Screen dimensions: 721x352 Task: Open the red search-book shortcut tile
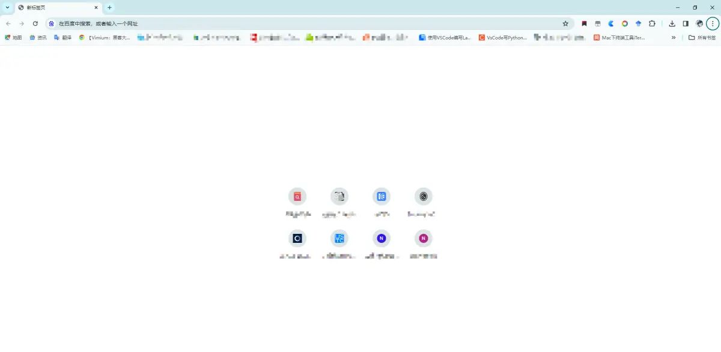[x=297, y=196]
